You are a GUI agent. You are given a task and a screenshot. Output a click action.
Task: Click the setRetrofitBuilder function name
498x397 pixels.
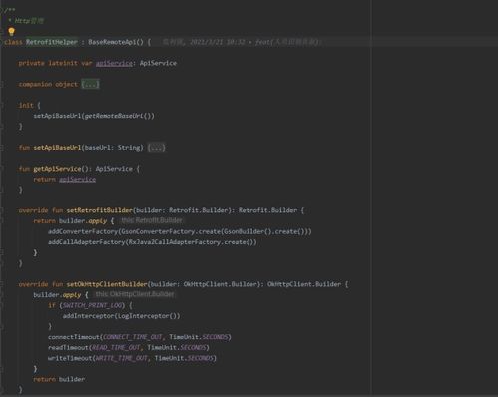[100, 210]
